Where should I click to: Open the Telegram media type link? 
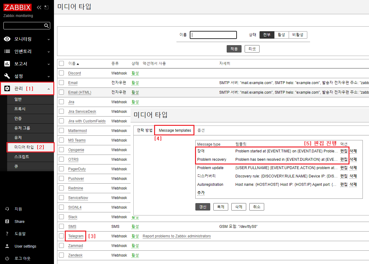(76, 236)
